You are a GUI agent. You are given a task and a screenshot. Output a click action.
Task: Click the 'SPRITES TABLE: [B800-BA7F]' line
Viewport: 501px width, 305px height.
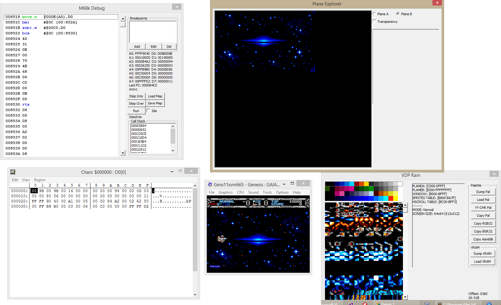434,198
